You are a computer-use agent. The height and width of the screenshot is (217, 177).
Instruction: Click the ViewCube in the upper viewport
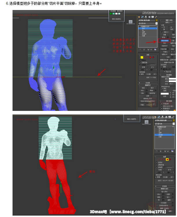(x=130, y=22)
